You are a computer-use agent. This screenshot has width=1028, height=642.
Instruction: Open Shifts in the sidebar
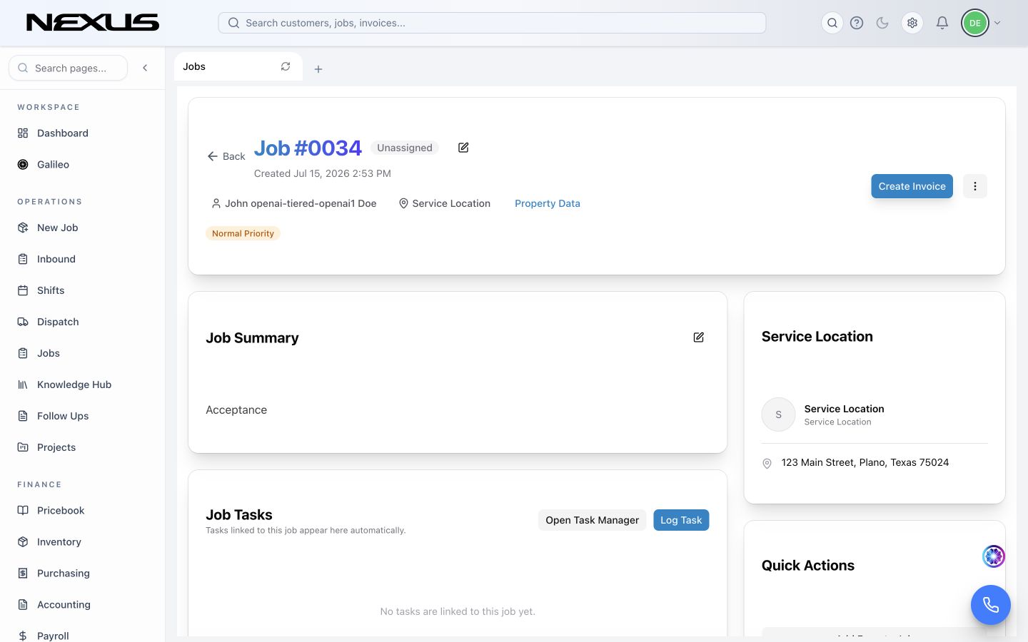click(51, 290)
